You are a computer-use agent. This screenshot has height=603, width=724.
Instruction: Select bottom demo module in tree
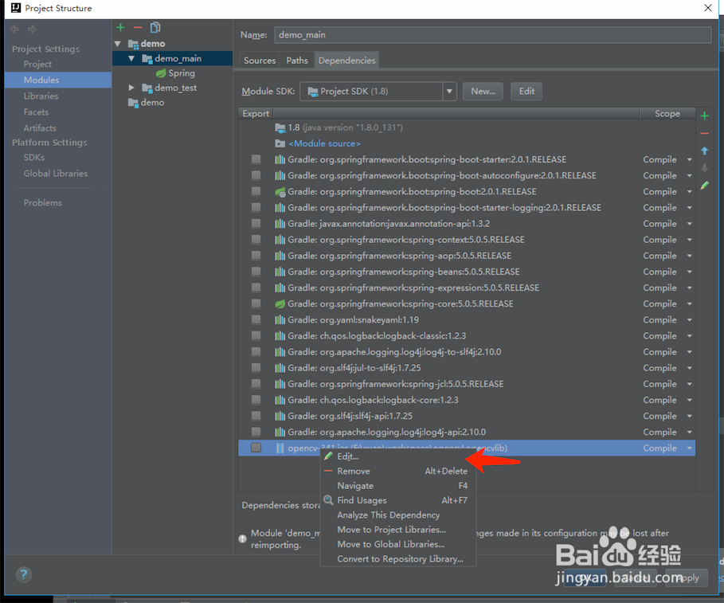pos(152,103)
